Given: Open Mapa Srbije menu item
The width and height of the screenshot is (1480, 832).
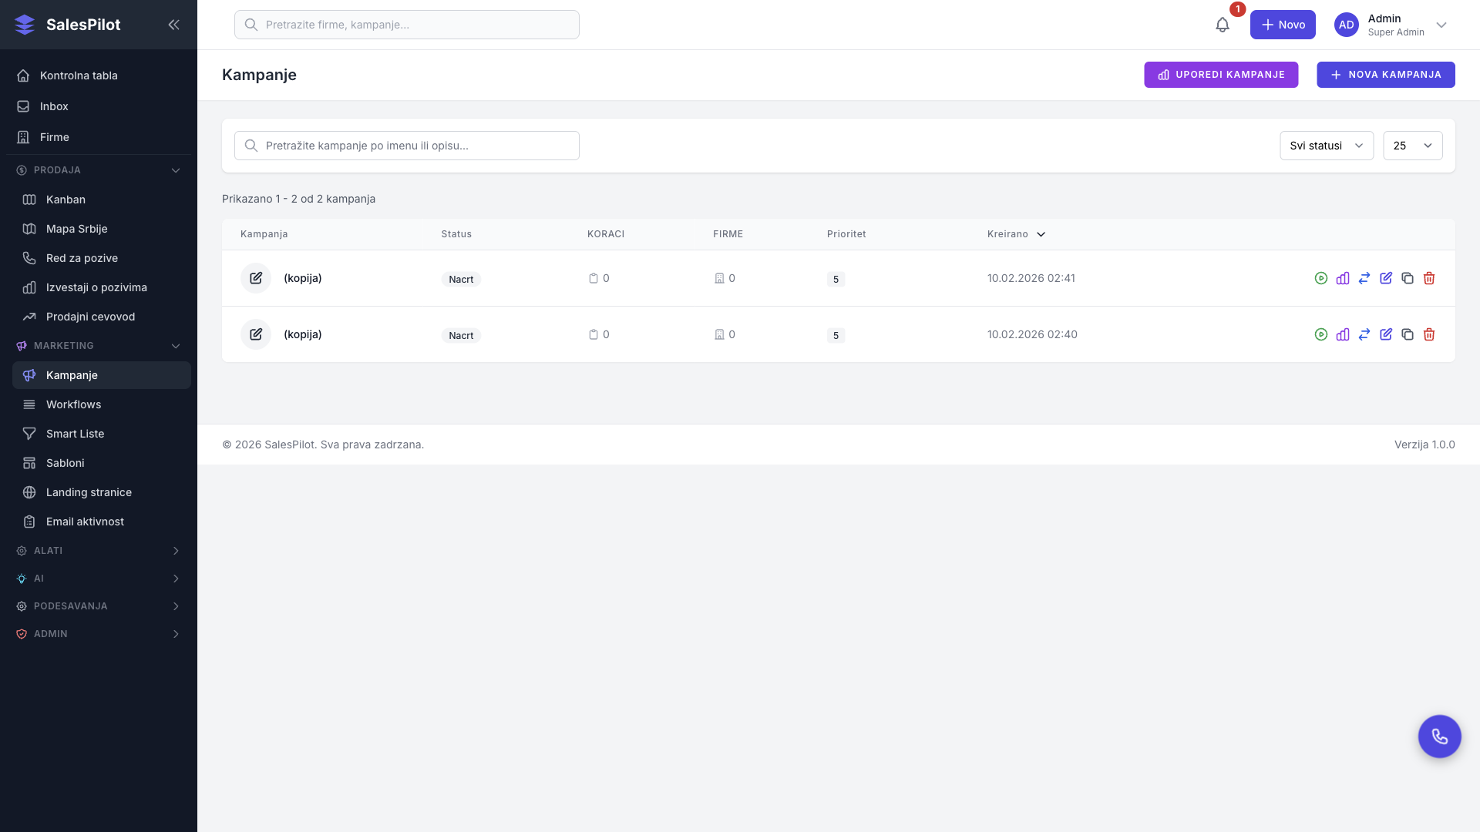Looking at the screenshot, I should (x=76, y=229).
